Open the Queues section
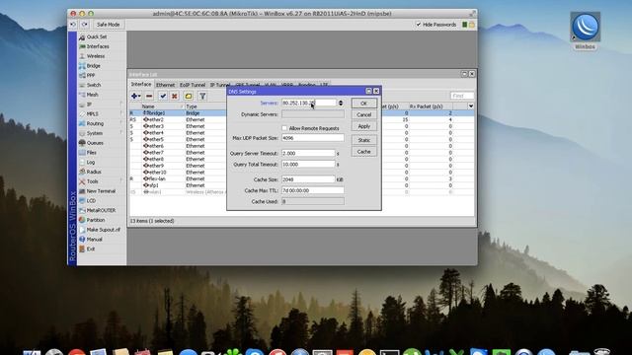 click(x=95, y=143)
